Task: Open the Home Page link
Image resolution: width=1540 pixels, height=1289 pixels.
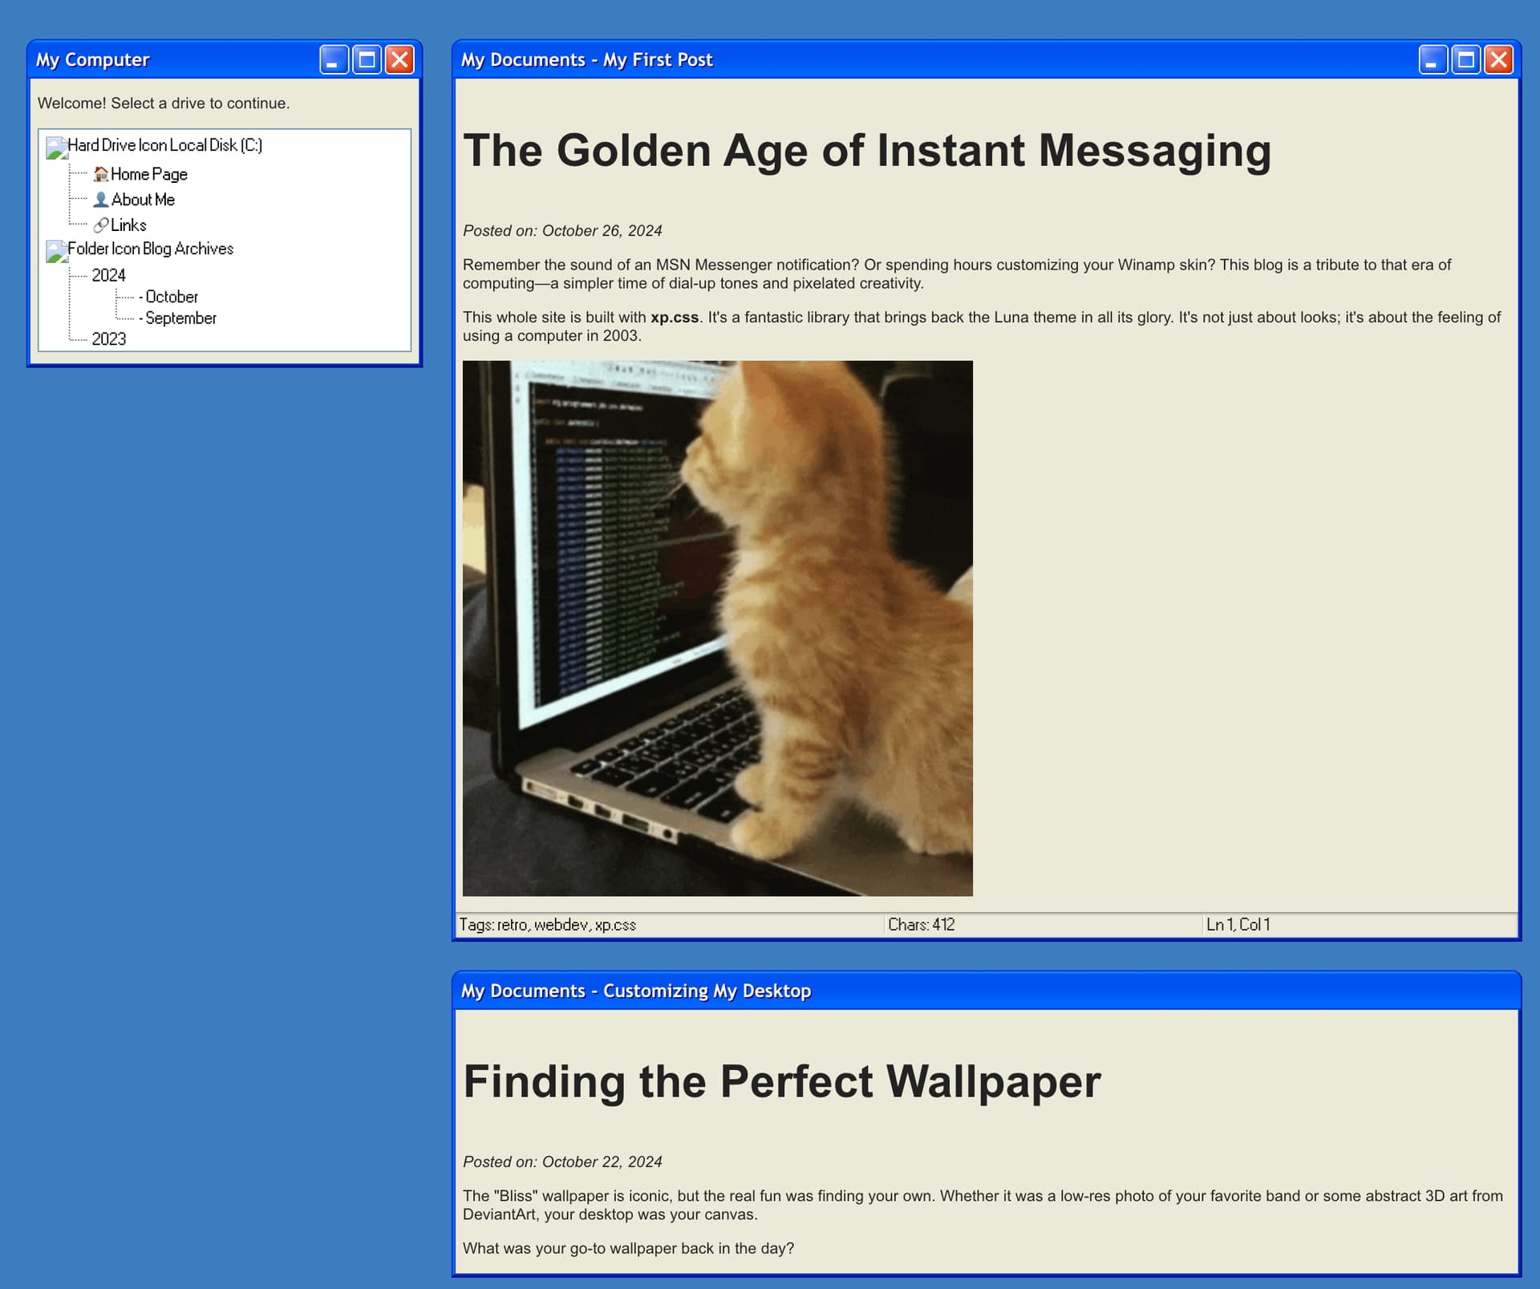Action: [x=148, y=174]
